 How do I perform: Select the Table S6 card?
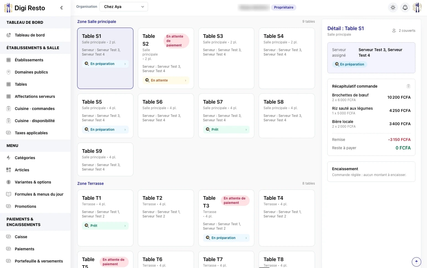click(x=166, y=116)
